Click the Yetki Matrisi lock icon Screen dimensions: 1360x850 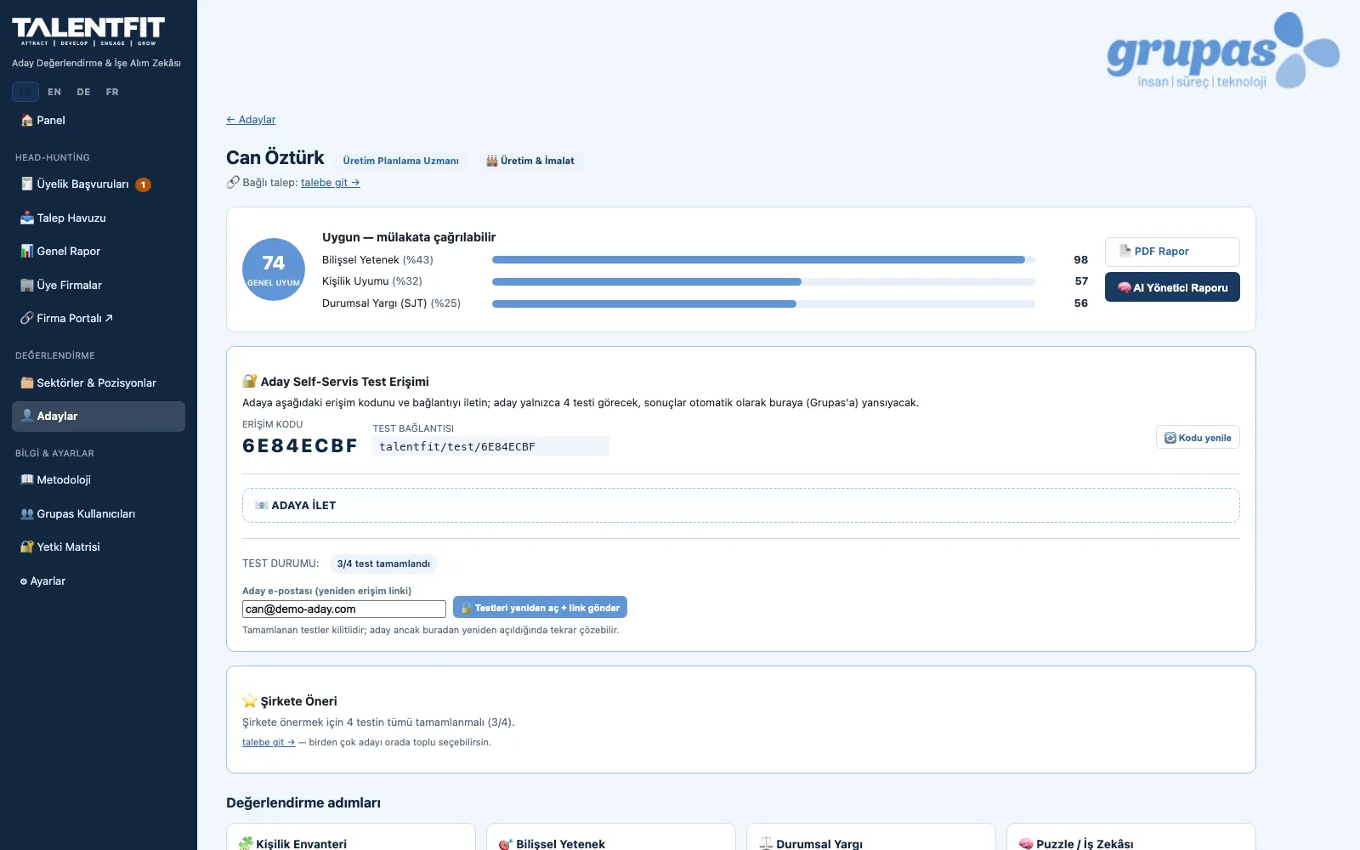tap(27, 547)
